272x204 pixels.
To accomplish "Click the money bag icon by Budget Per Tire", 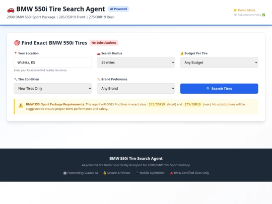I will [182, 53].
